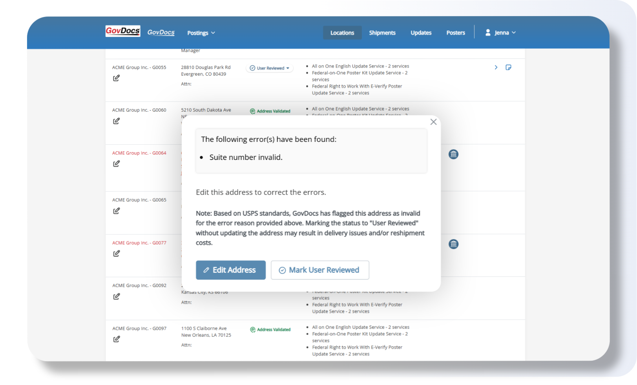
Task: Click the edit icon under ACME G0065
Action: [x=116, y=211]
